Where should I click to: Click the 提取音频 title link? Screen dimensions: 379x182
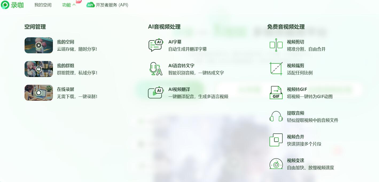(x=296, y=113)
